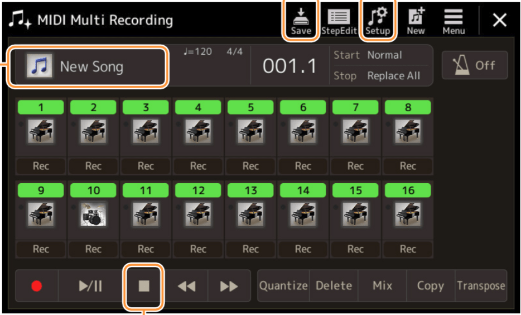Click the piano voice icon on channel 16
The width and height of the screenshot is (521, 315).
coord(408,213)
